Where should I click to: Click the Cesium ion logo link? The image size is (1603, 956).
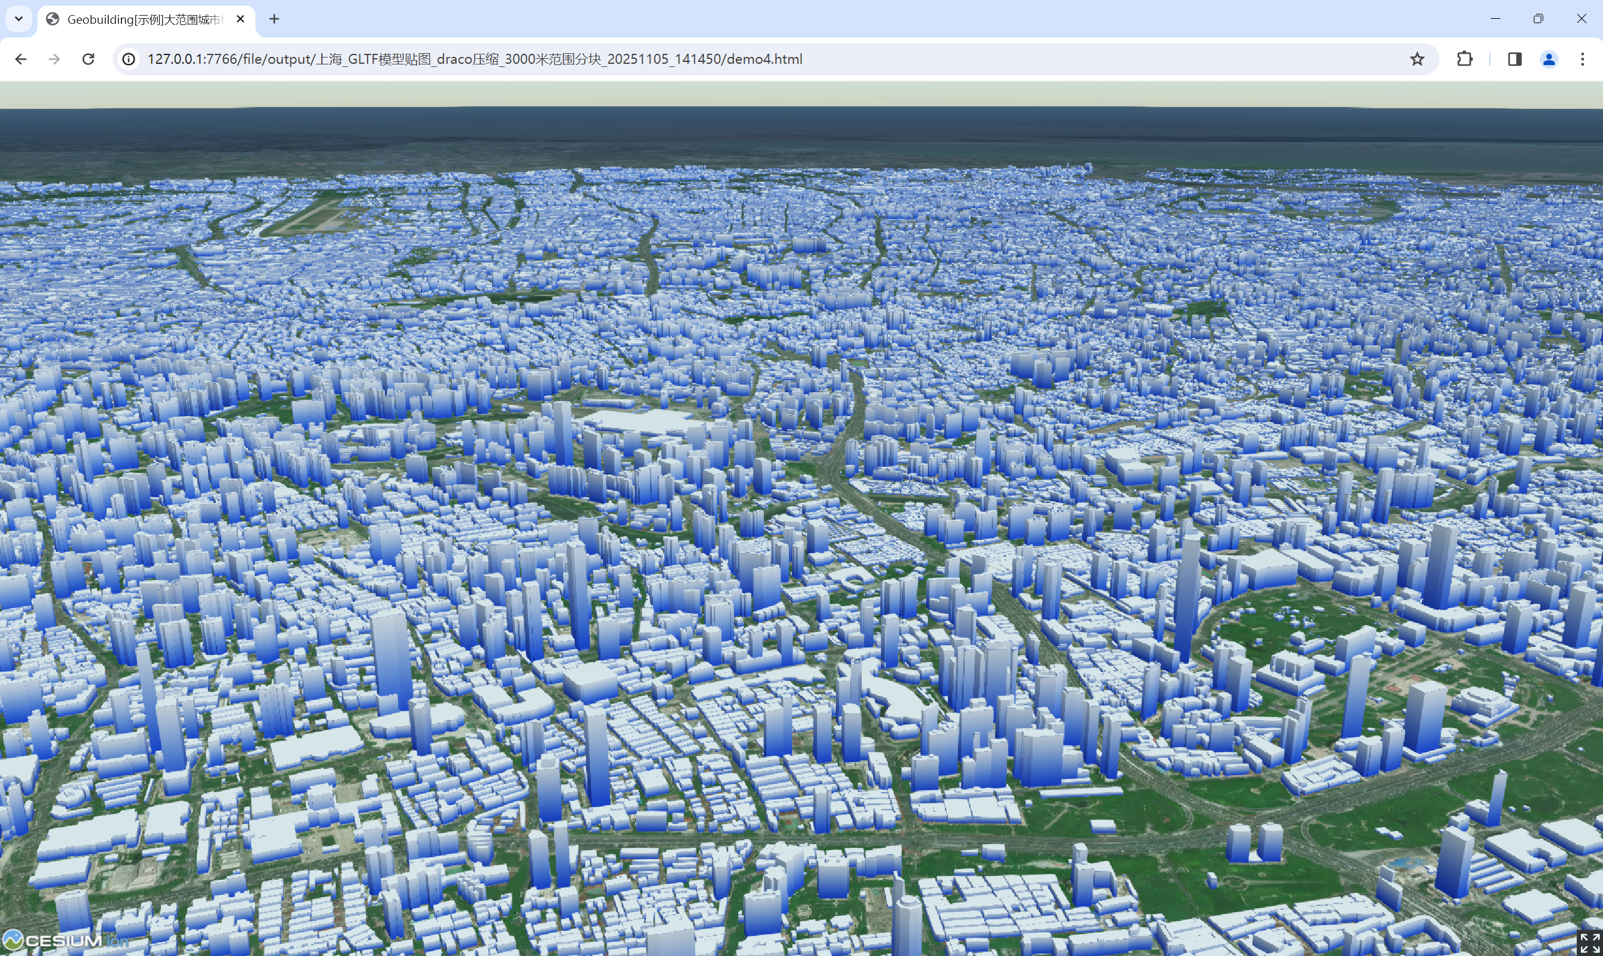coord(64,940)
